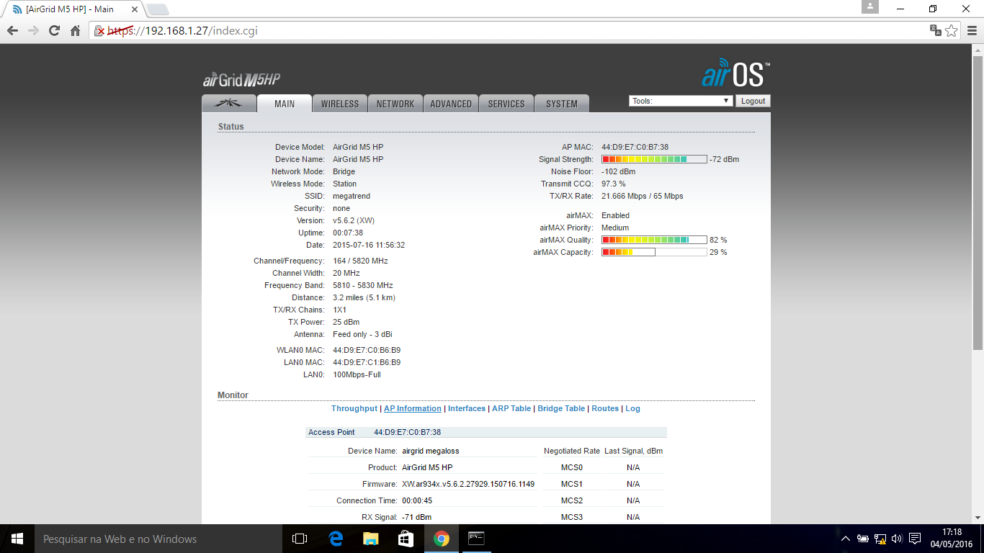Image resolution: width=984 pixels, height=553 pixels.
Task: Click the Firmware version string
Action: [x=468, y=484]
